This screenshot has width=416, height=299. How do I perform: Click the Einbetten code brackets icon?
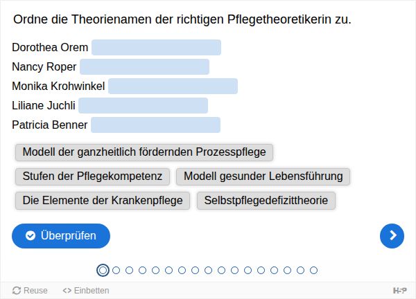pos(67,291)
